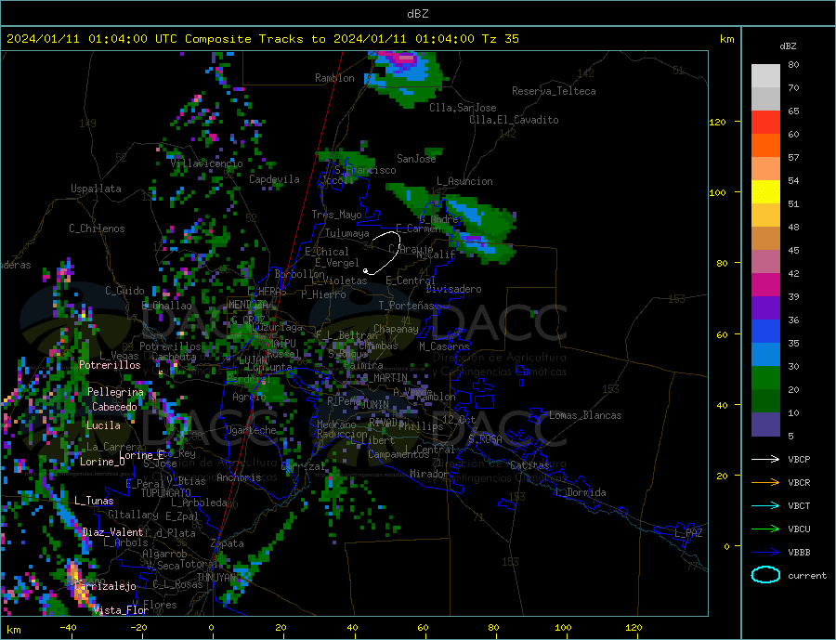Viewport: 836px width, 640px height.
Task: Click the 'Tres_Mayo' map label
Action: 336,215
